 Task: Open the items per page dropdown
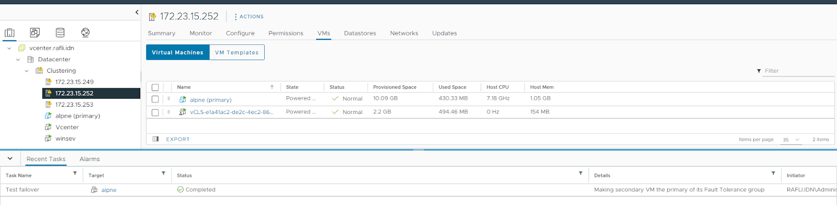coord(791,140)
